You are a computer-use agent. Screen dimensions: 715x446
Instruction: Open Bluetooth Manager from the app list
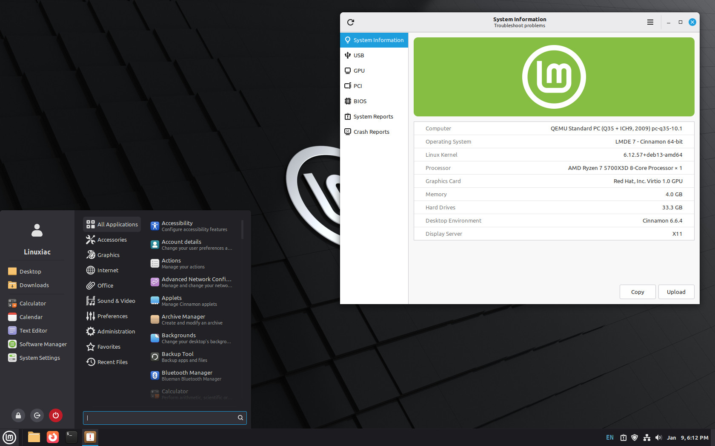(x=187, y=375)
